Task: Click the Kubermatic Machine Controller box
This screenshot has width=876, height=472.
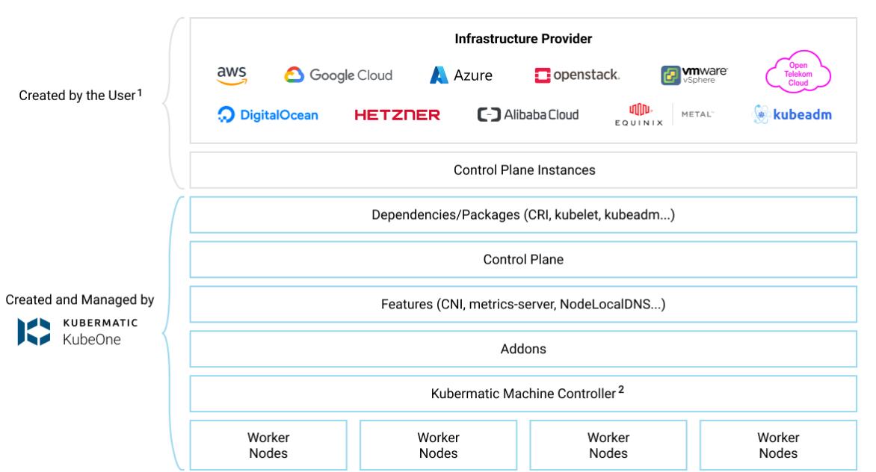Action: pos(523,394)
